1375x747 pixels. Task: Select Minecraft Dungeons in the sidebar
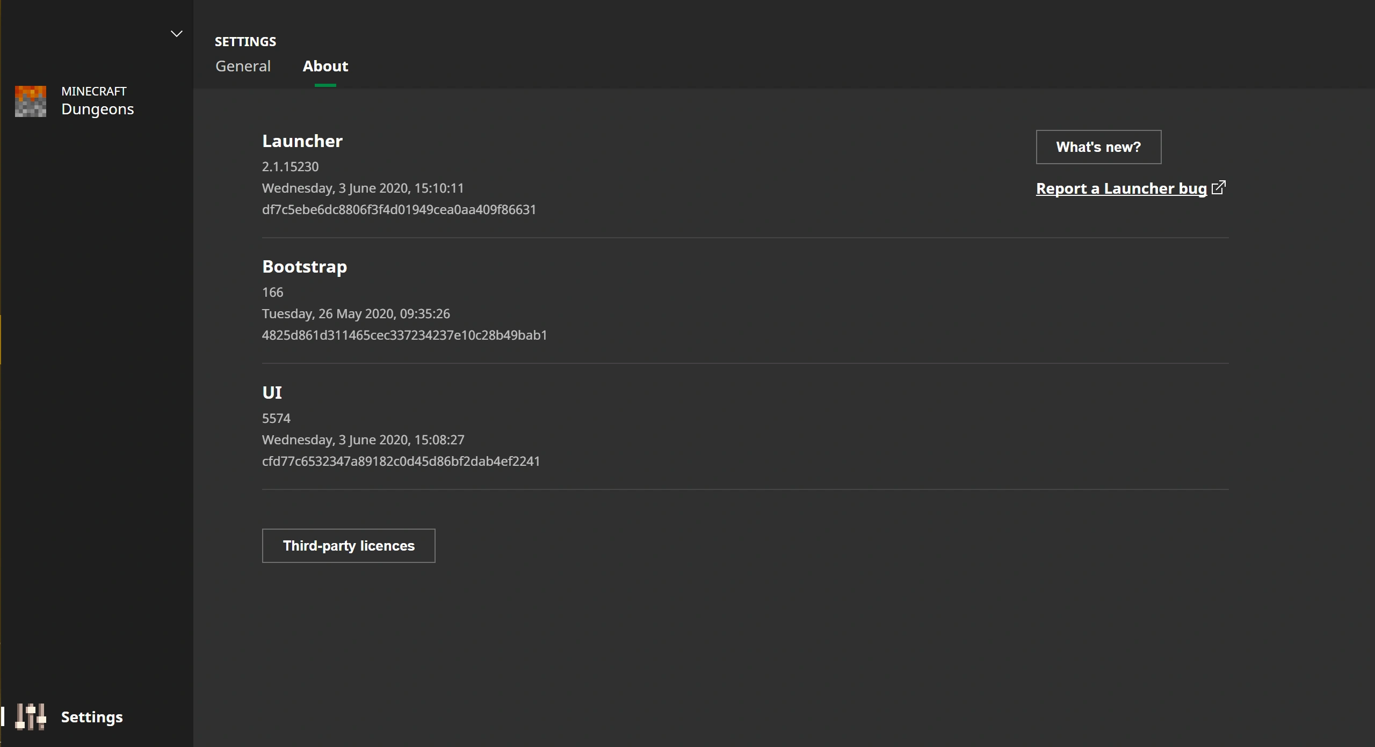coord(97,101)
